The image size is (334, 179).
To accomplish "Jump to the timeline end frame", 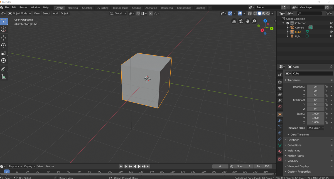I will 148,166.
